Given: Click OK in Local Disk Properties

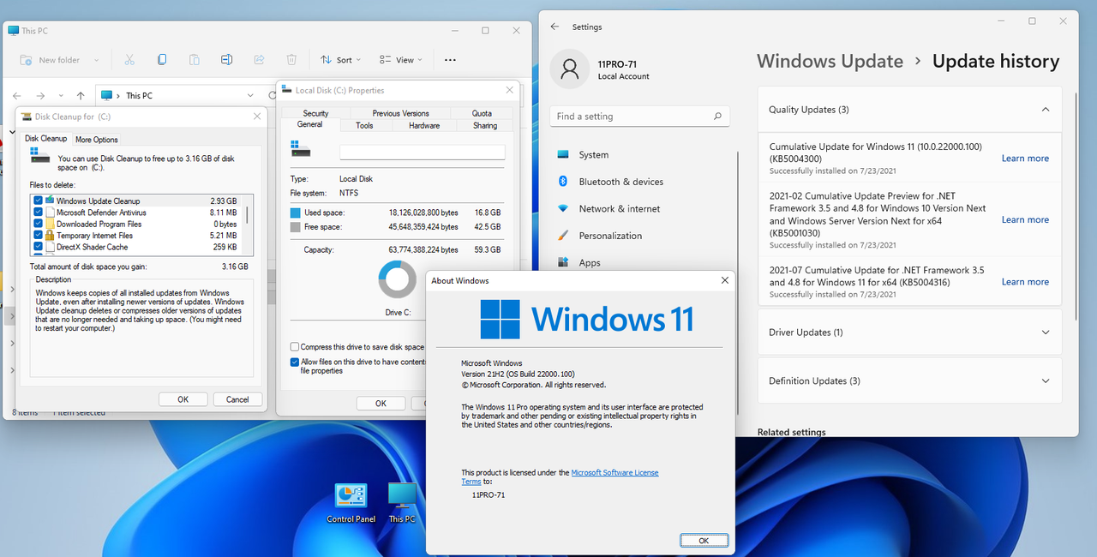Looking at the screenshot, I should point(381,403).
